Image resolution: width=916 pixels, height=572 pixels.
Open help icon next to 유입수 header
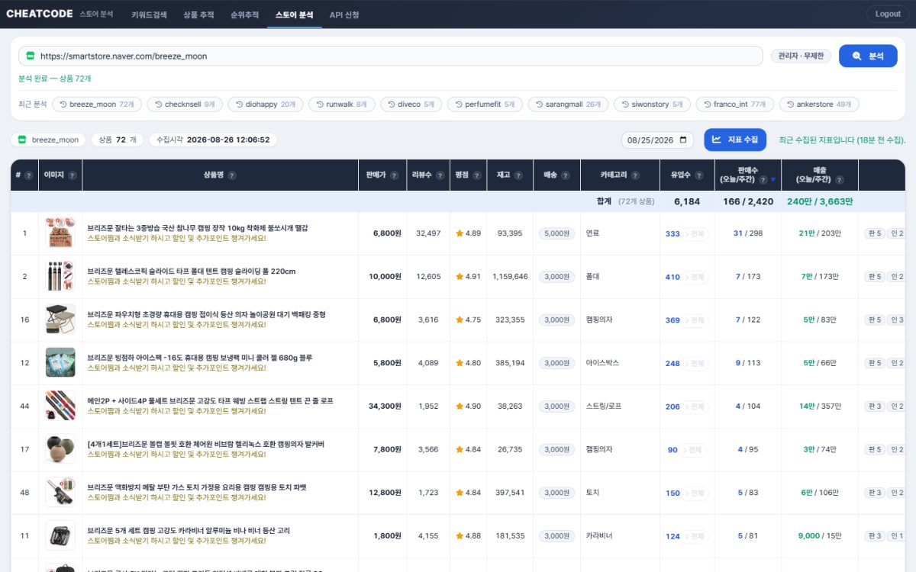tap(698, 175)
